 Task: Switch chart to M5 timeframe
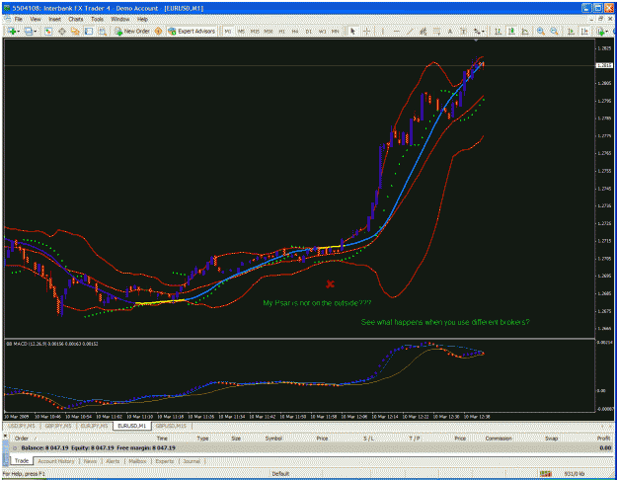point(241,31)
